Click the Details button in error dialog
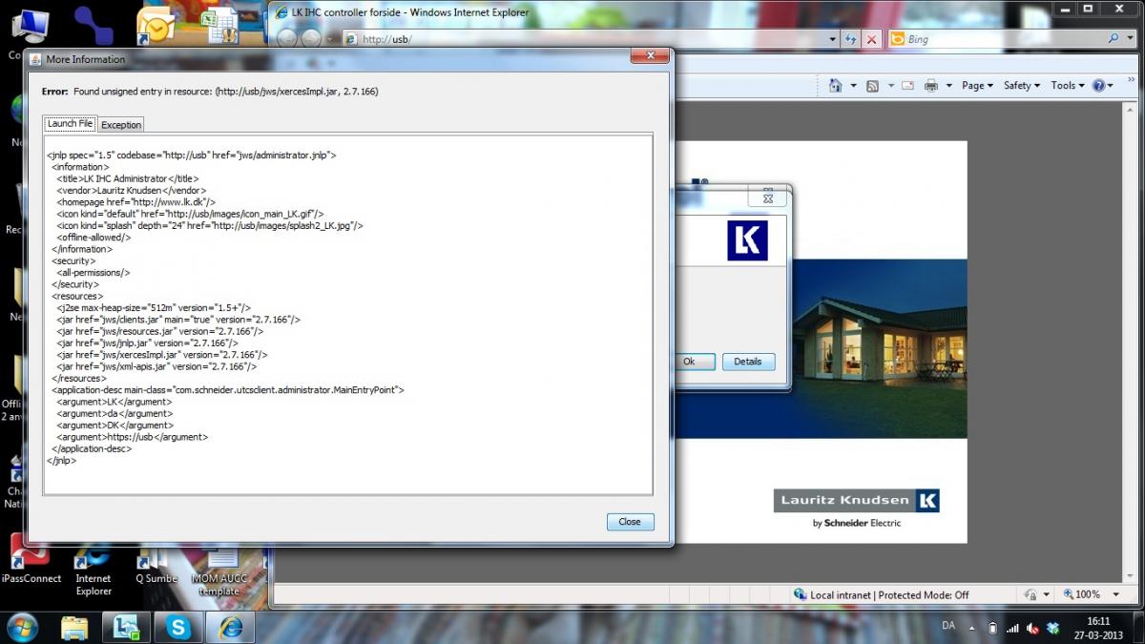 coord(748,362)
